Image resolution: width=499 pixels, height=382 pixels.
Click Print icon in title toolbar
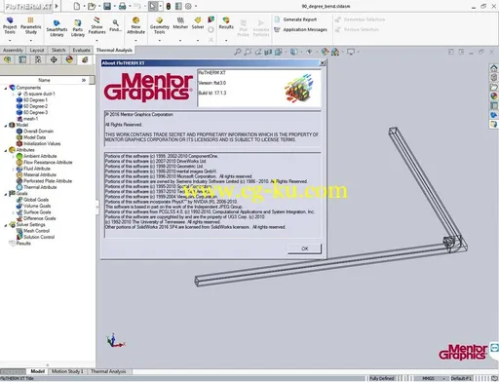pos(122,6)
